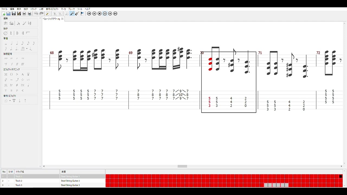Image resolution: width=347 pixels, height=195 pixels.
Task: Click the blue flag marker icon
Action: pos(82,14)
